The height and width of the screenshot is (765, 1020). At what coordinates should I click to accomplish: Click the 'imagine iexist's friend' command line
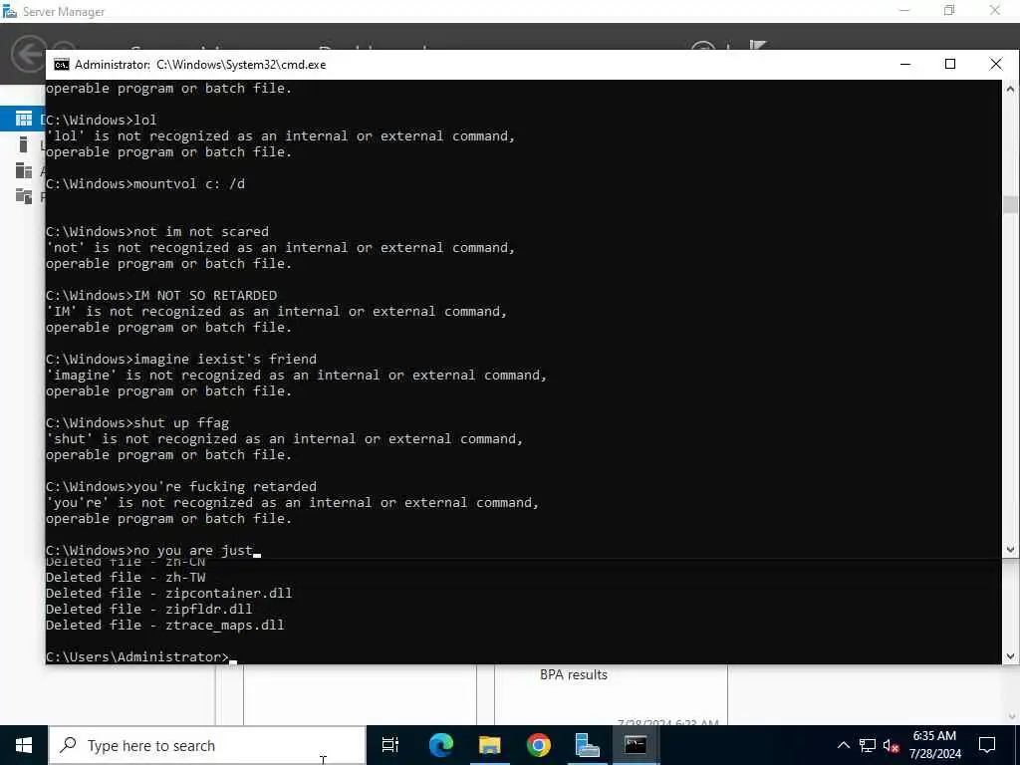[181, 359]
